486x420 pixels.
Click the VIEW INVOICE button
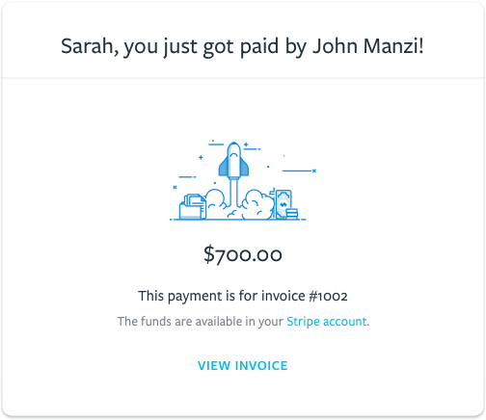pos(243,366)
